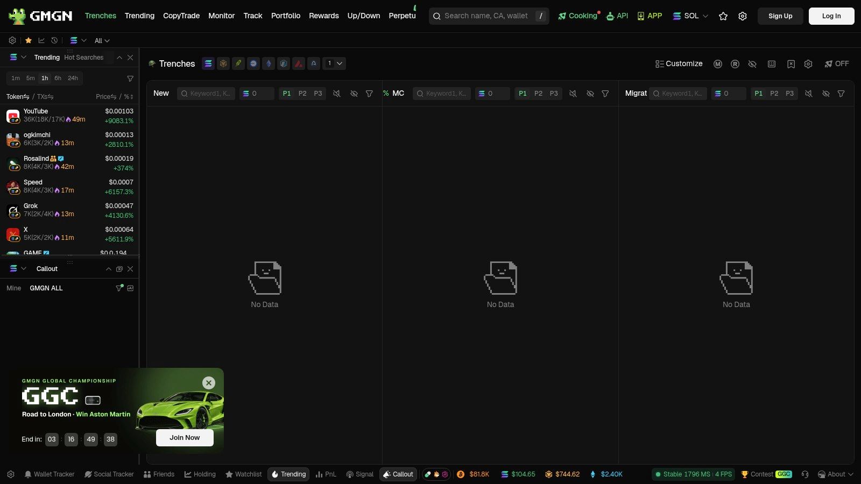This screenshot has width=861, height=484.
Task: Click Join Now on GGC banner
Action: [x=185, y=438]
